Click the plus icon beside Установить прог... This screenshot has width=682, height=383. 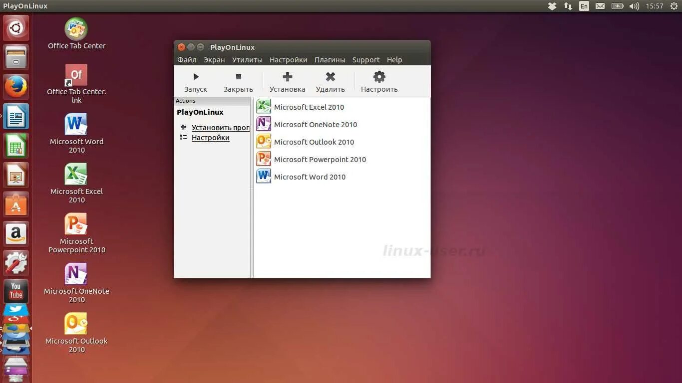(x=183, y=127)
